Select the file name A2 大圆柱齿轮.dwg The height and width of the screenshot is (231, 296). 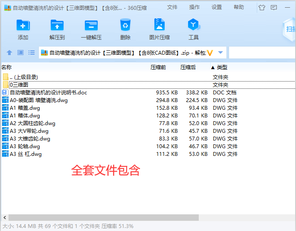point(32,123)
